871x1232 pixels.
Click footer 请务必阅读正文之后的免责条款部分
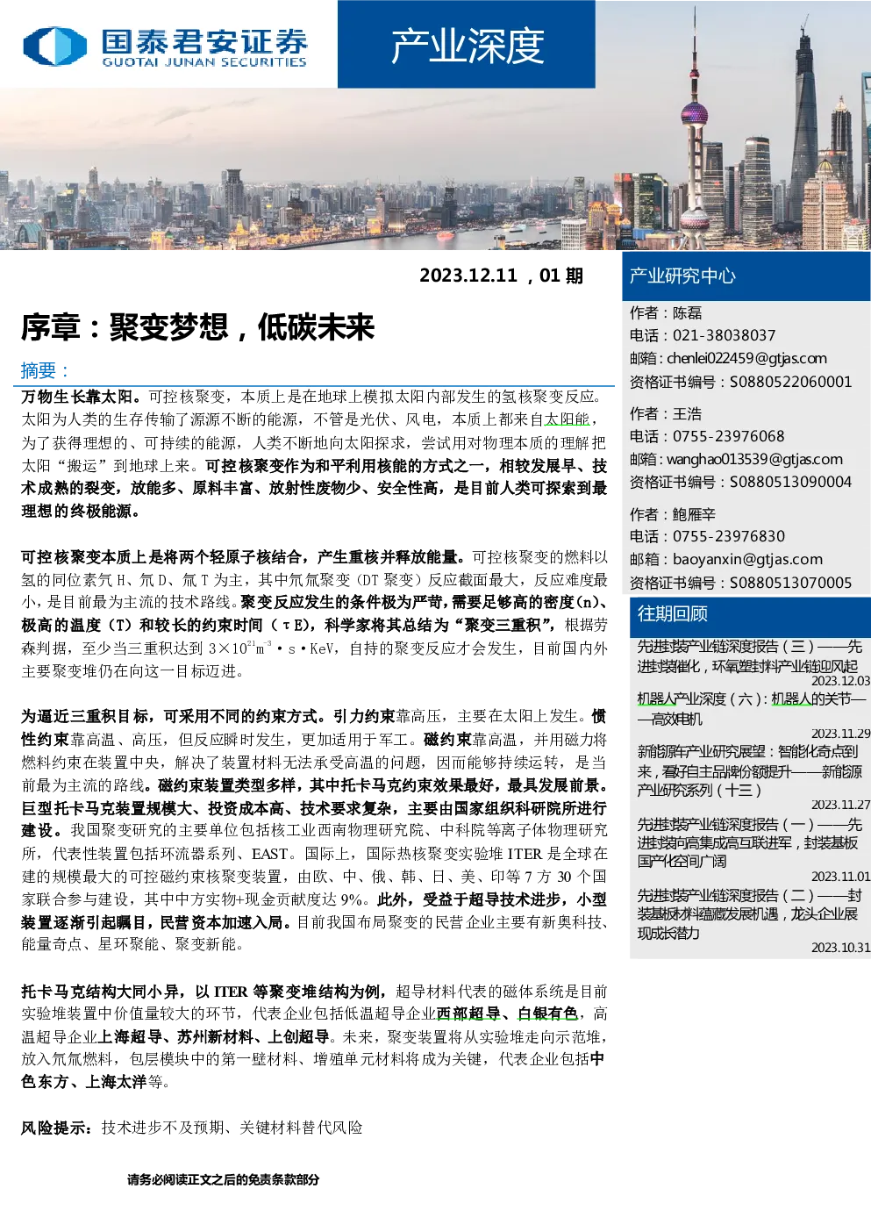click(x=223, y=1179)
